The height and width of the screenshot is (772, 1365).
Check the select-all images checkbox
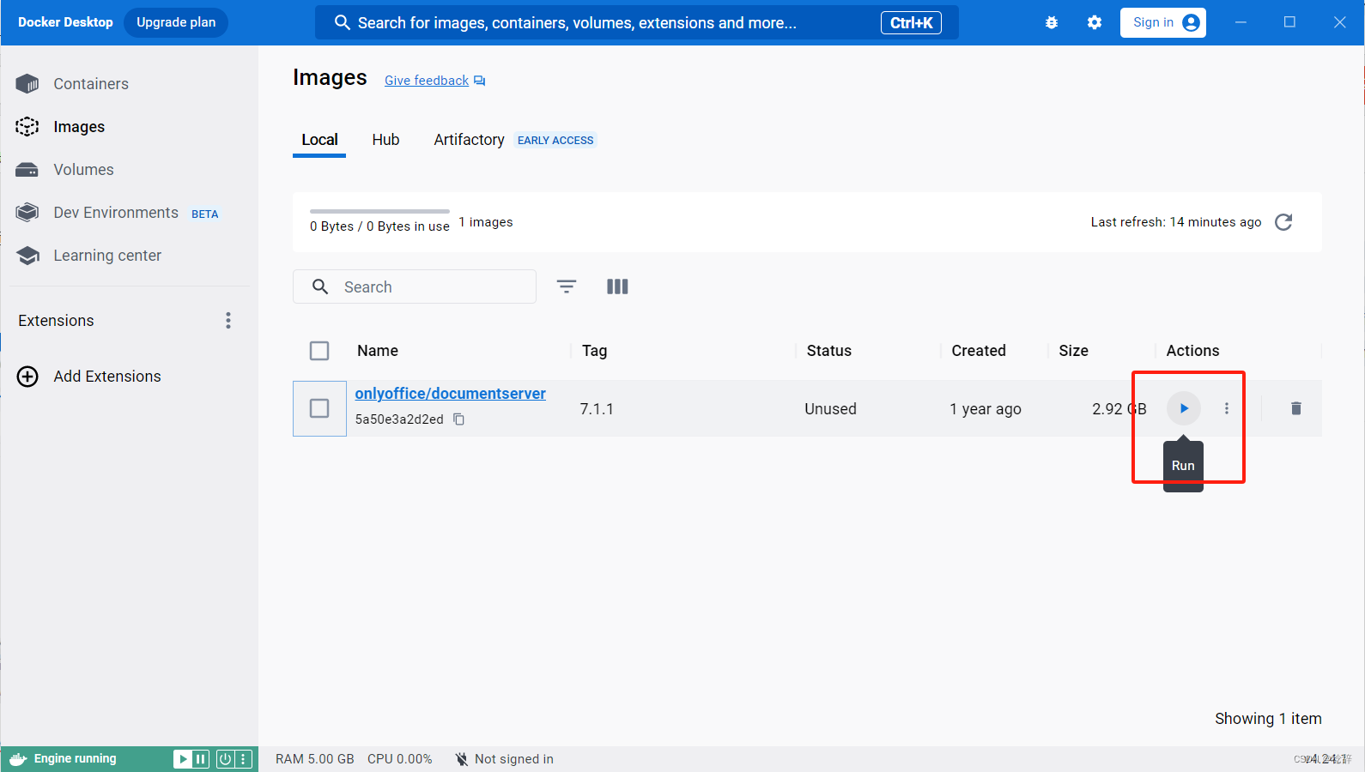point(319,351)
